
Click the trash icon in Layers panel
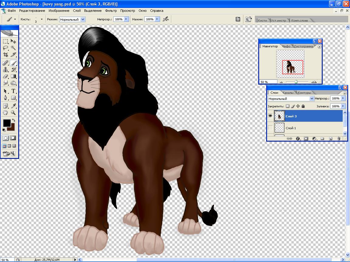pyautogui.click(x=339, y=139)
